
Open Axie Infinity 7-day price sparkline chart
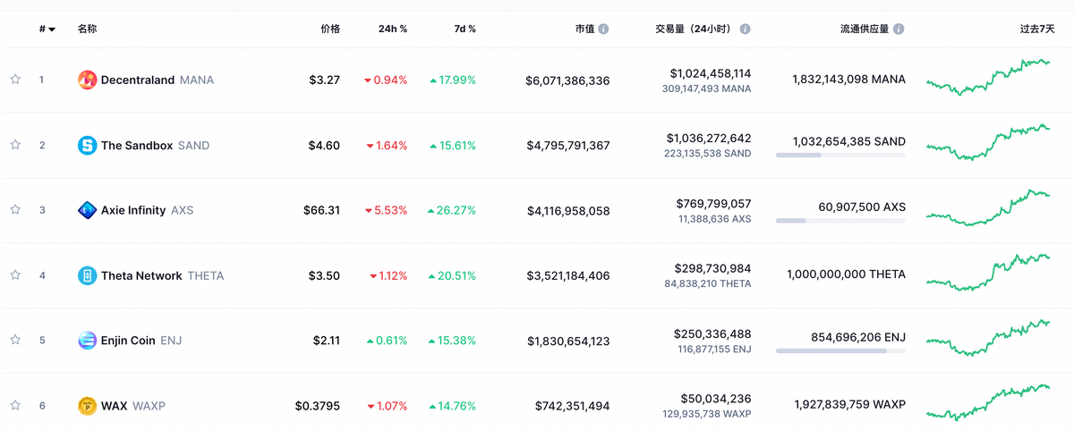989,207
